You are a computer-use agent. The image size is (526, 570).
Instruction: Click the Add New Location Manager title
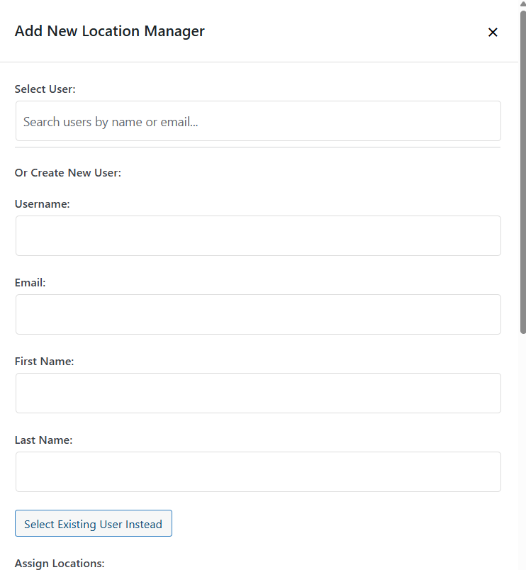[x=109, y=31]
